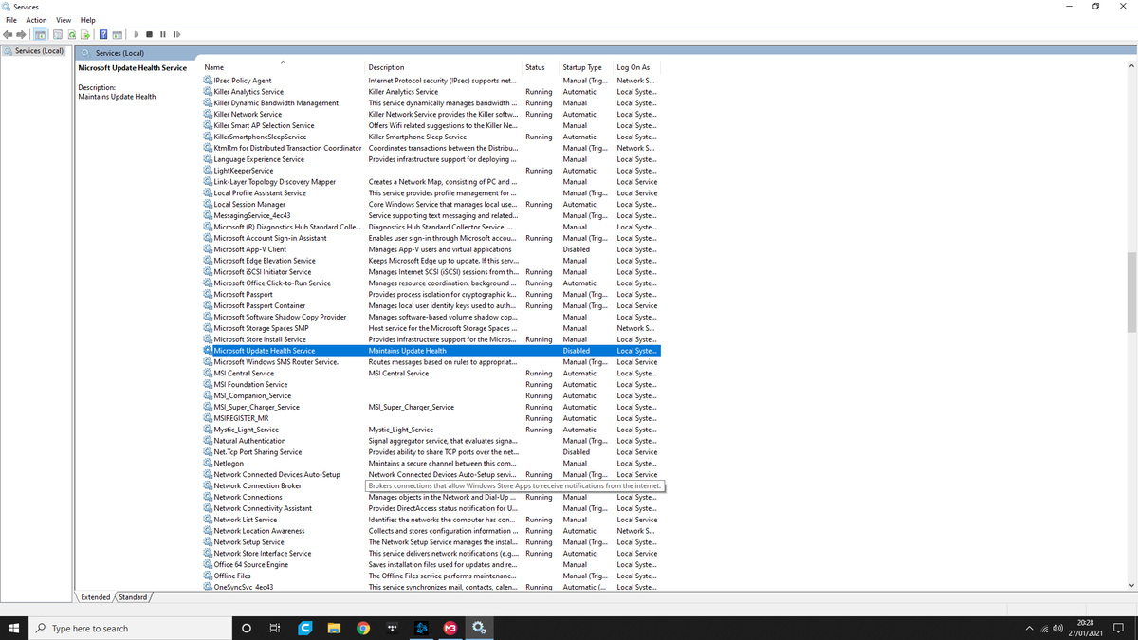Click the scrollbar down arrow of services list
Viewport: 1138px width, 640px height.
pyautogui.click(x=1131, y=585)
